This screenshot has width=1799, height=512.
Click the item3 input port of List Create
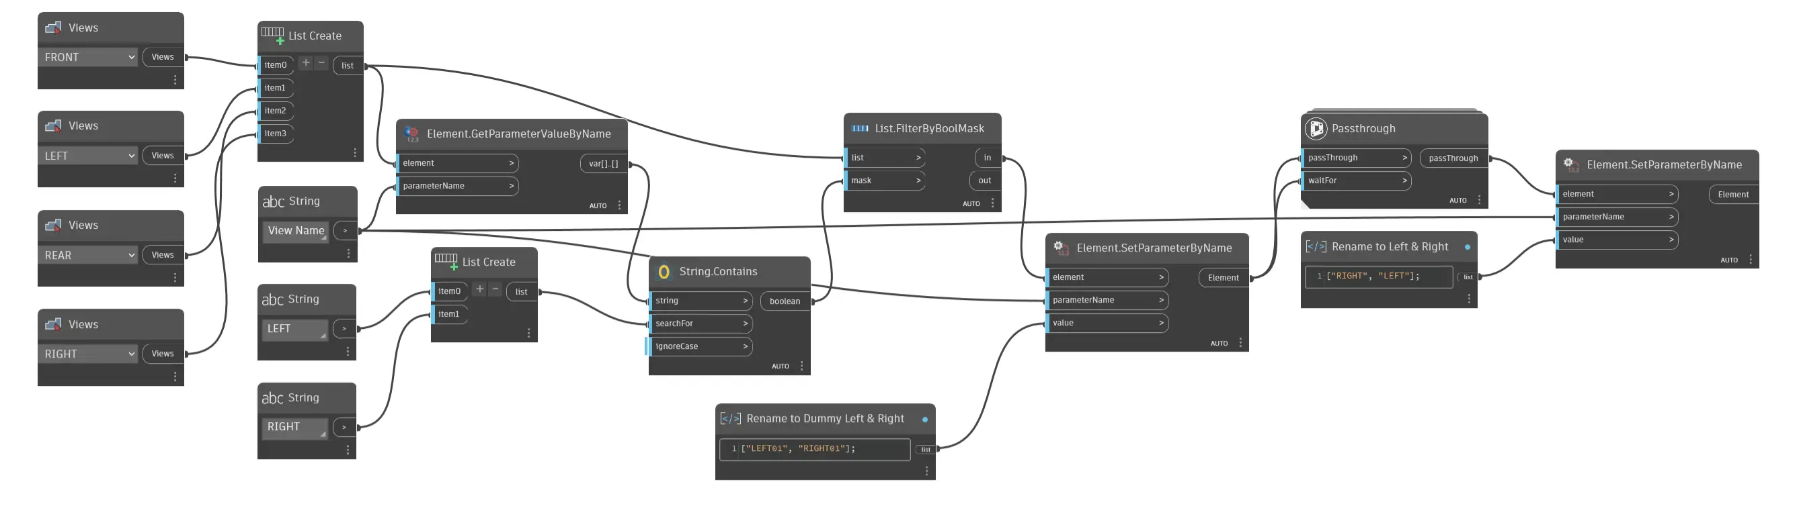pos(276,134)
